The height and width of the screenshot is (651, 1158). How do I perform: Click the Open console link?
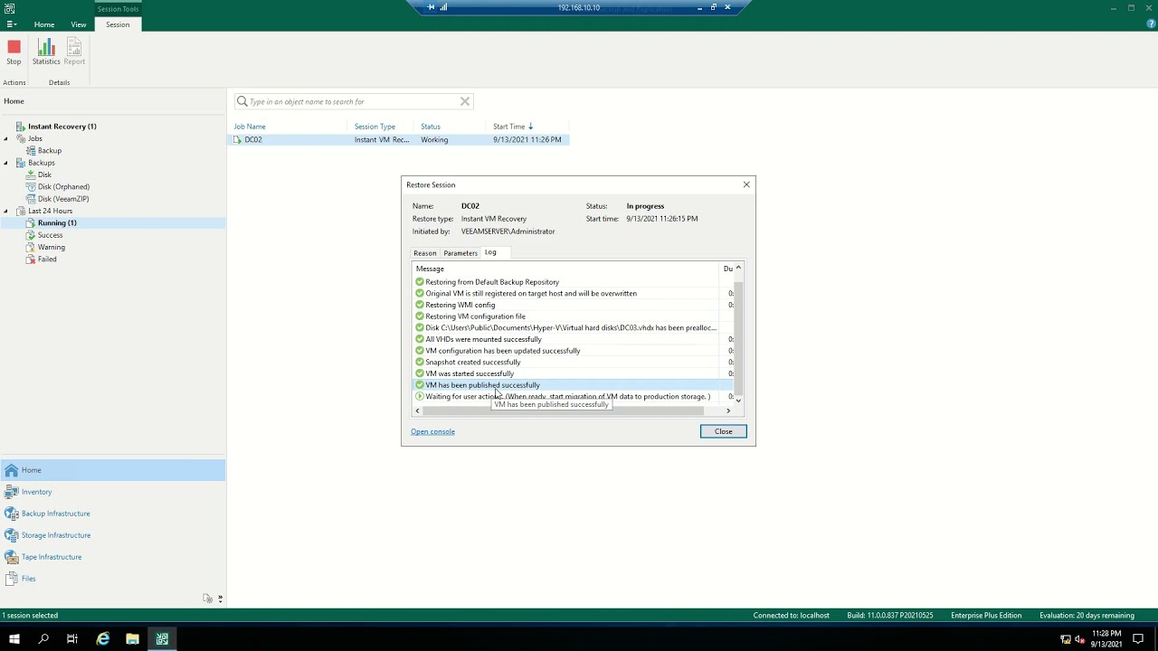432,431
